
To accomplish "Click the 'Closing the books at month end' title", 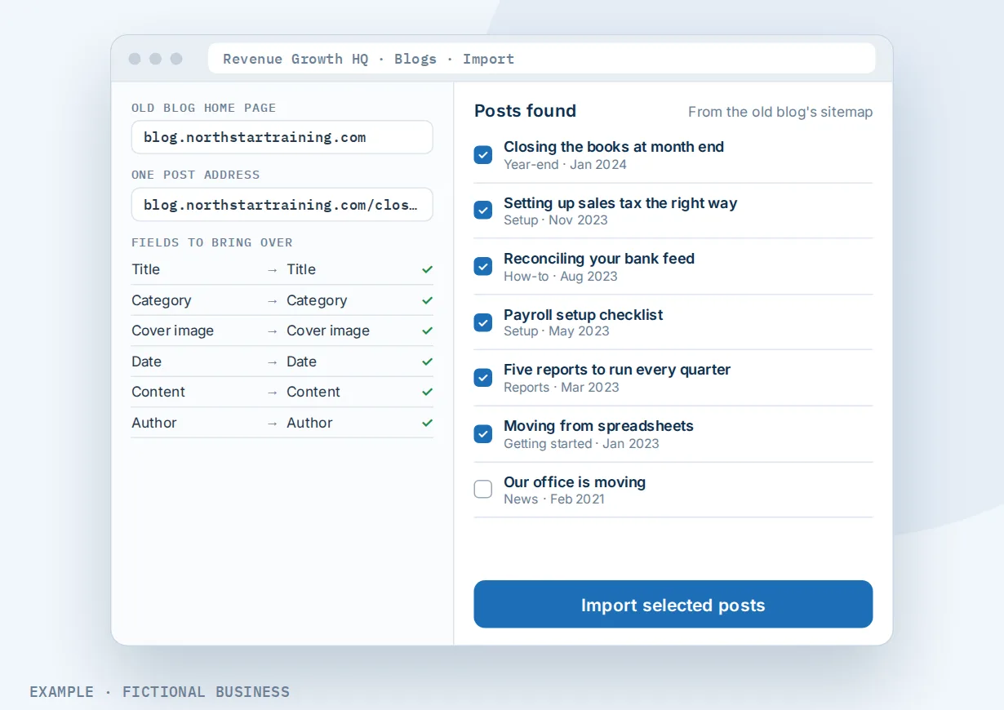I will coord(614,147).
